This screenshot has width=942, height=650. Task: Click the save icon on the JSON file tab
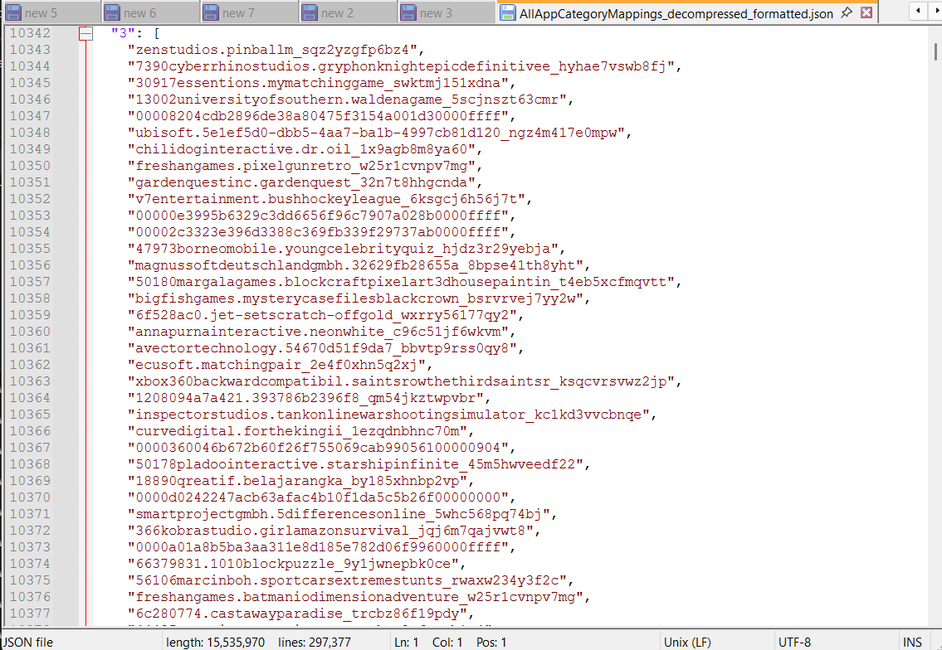coord(508,12)
